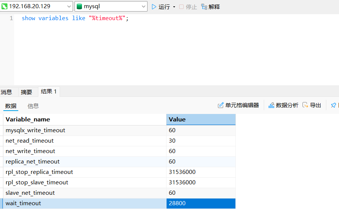This screenshot has width=339, height=216.
Task: Select the rpl_stop_slave_timeout cell
Action: click(85, 182)
